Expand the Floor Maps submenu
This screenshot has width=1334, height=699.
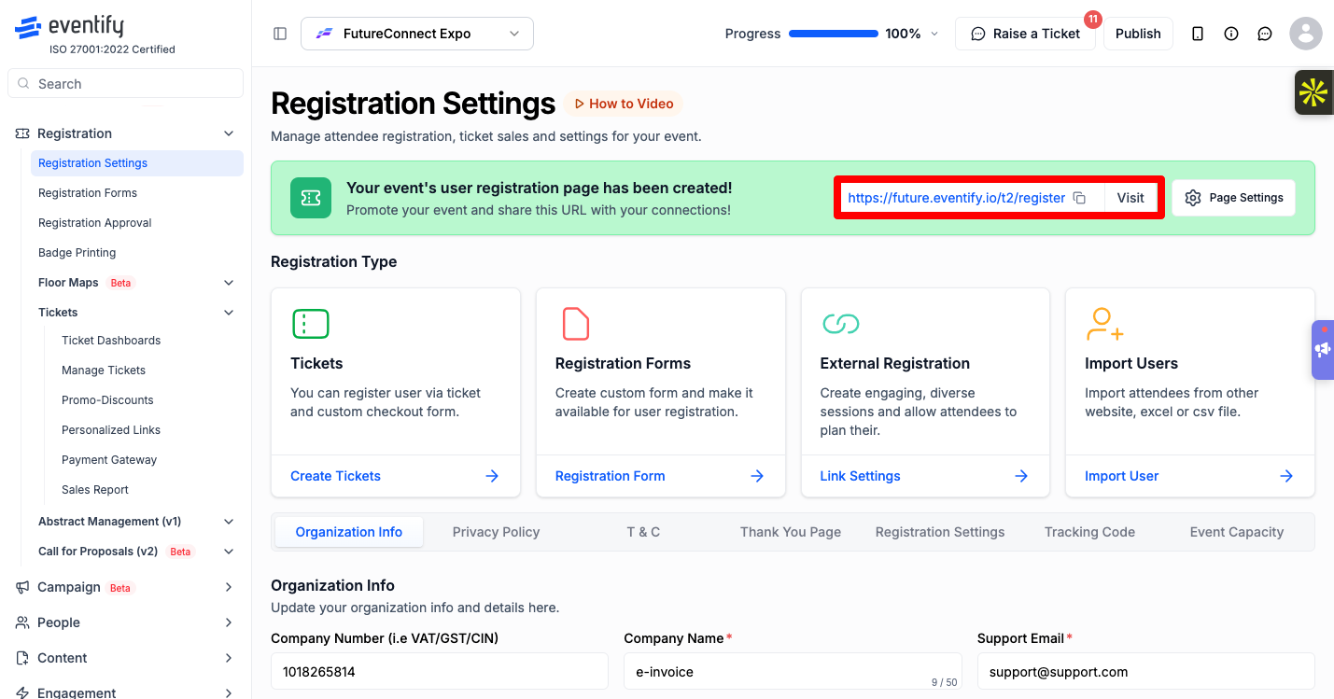tap(229, 283)
